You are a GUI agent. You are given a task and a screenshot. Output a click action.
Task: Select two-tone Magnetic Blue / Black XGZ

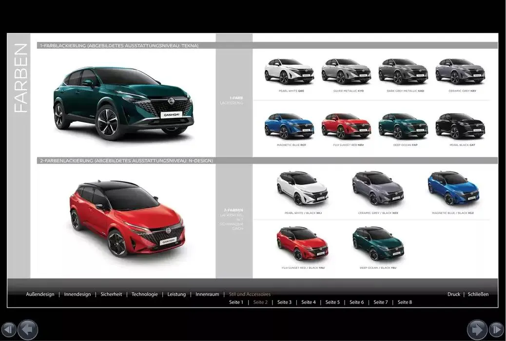453,188
